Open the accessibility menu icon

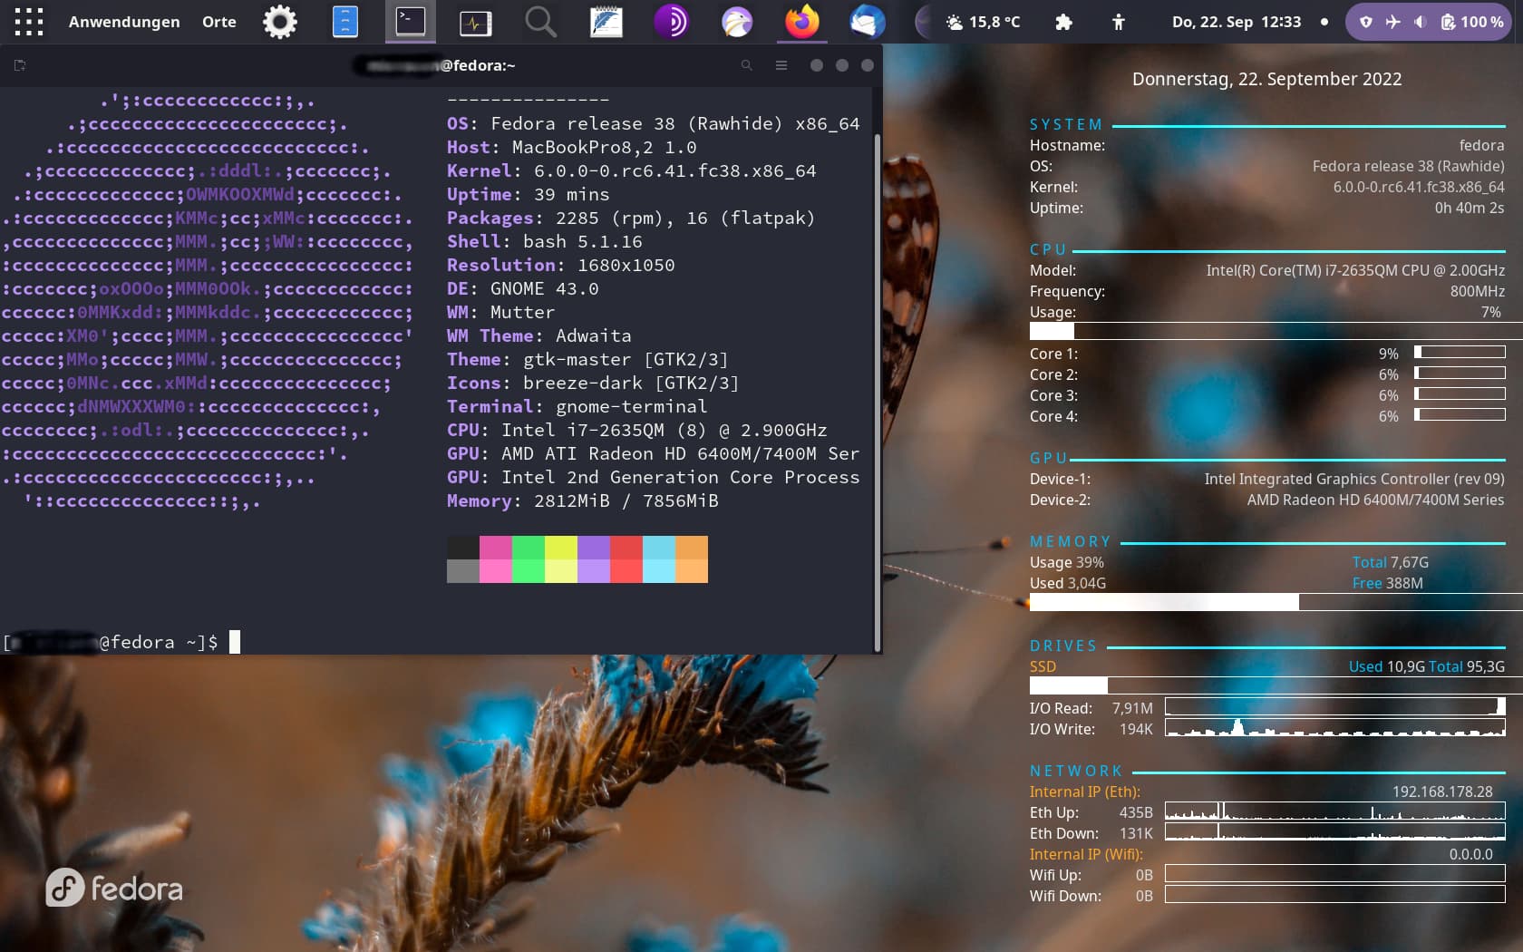pos(1118,22)
